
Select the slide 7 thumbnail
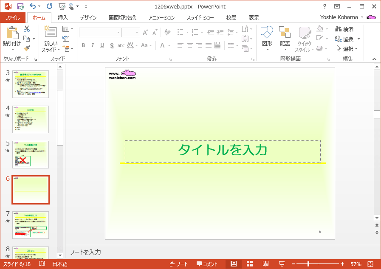[x=31, y=225]
